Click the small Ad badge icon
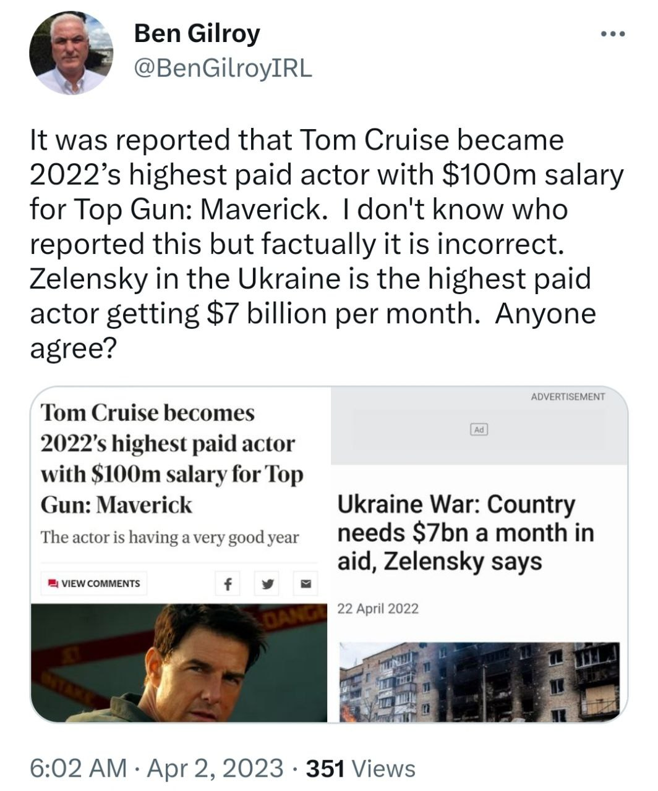The image size is (658, 791). click(479, 429)
